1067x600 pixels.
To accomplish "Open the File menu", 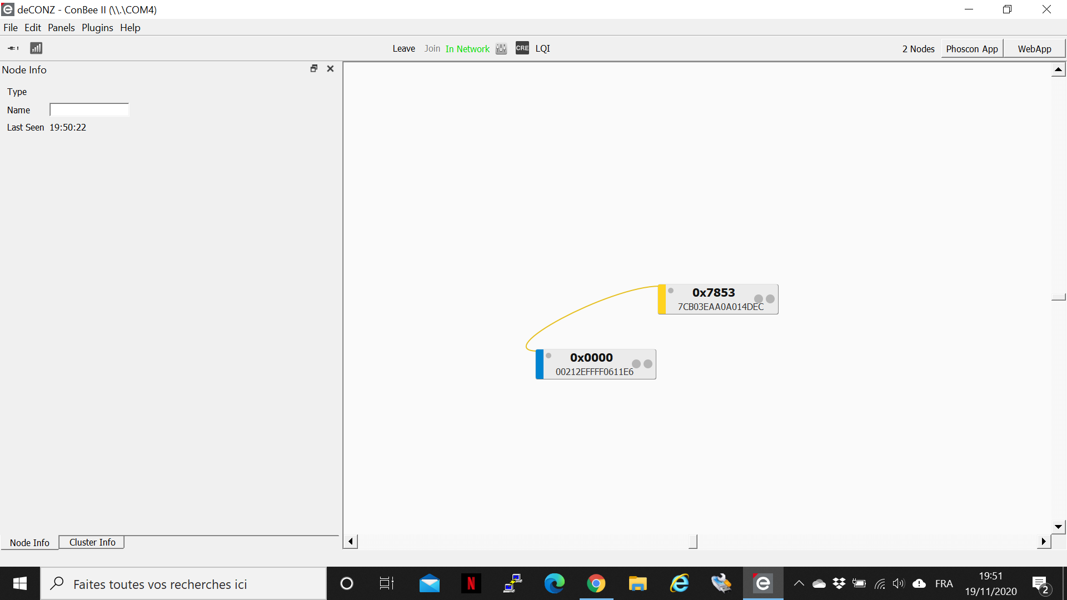I will click(x=11, y=28).
